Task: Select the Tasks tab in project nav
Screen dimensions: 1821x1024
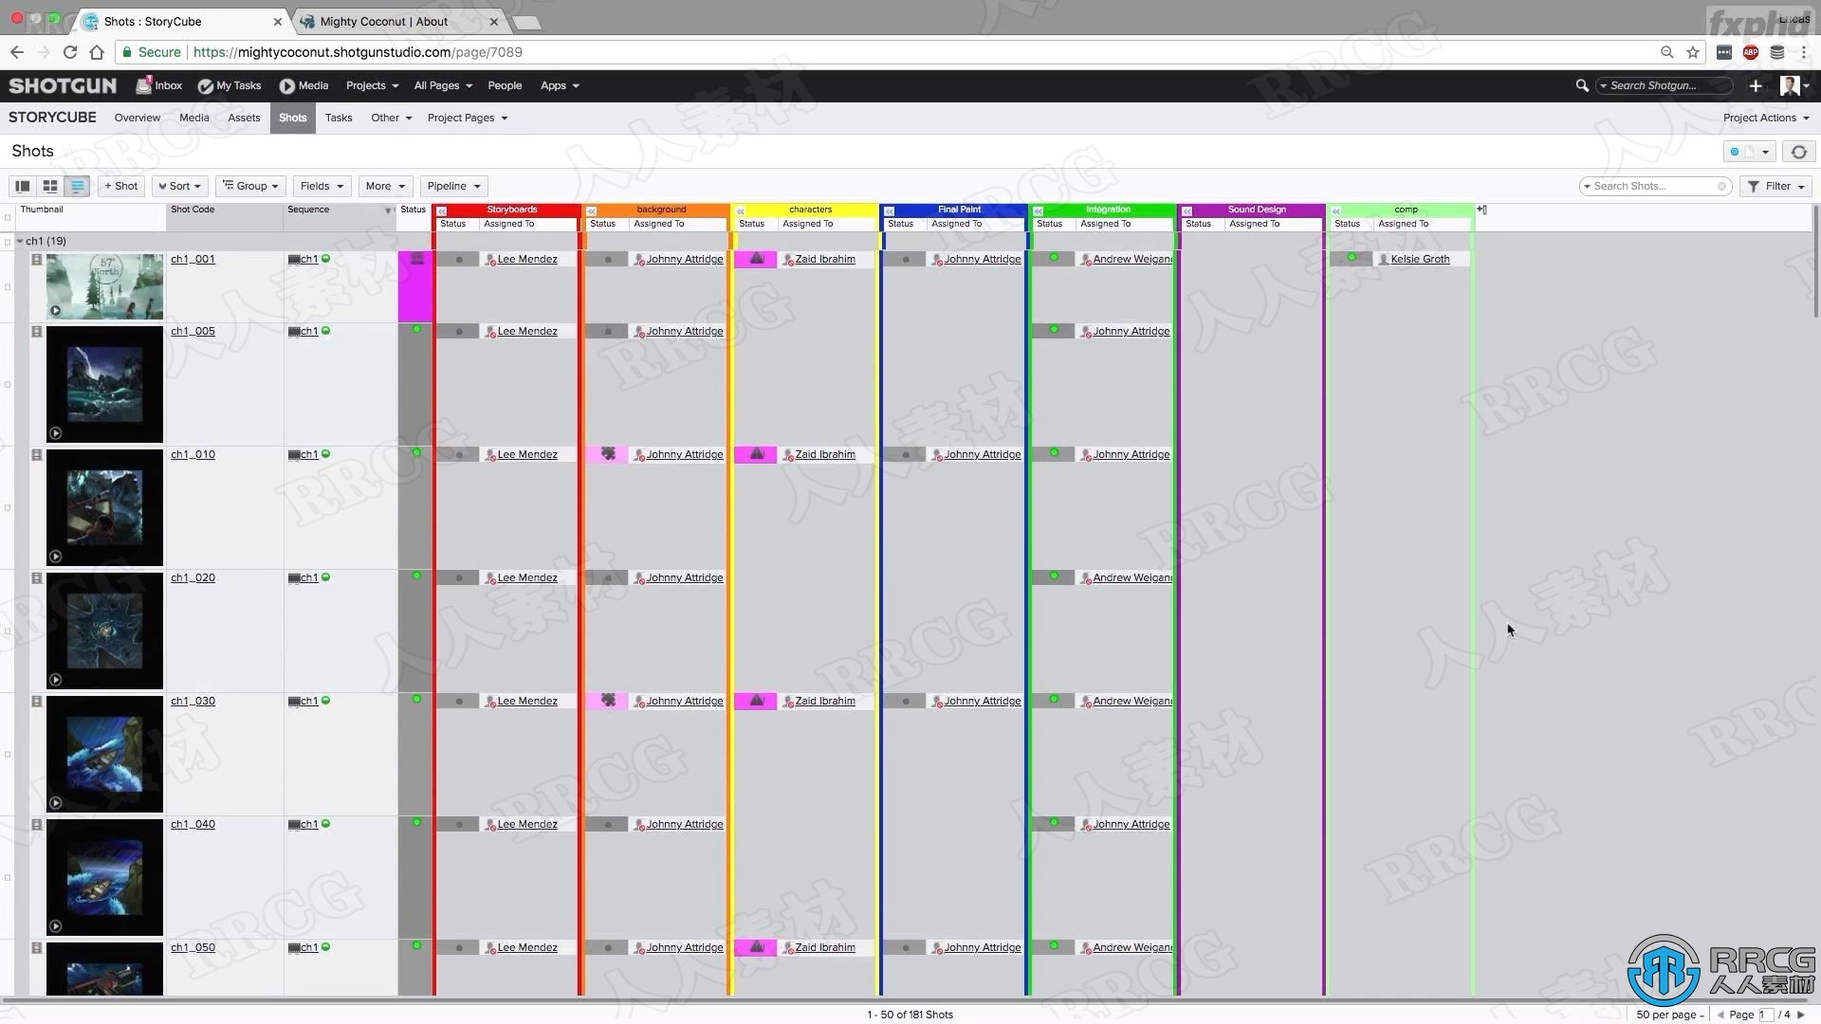Action: [x=339, y=118]
